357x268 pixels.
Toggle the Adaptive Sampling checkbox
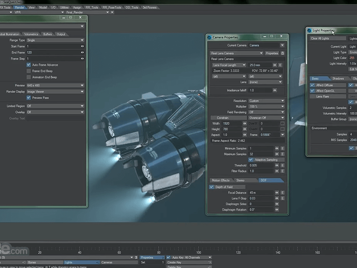(251, 159)
